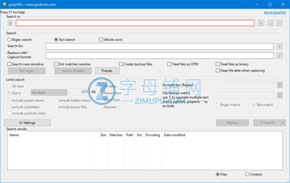
Task: Minimize the grepWin window
Action: pyautogui.click(x=257, y=4)
